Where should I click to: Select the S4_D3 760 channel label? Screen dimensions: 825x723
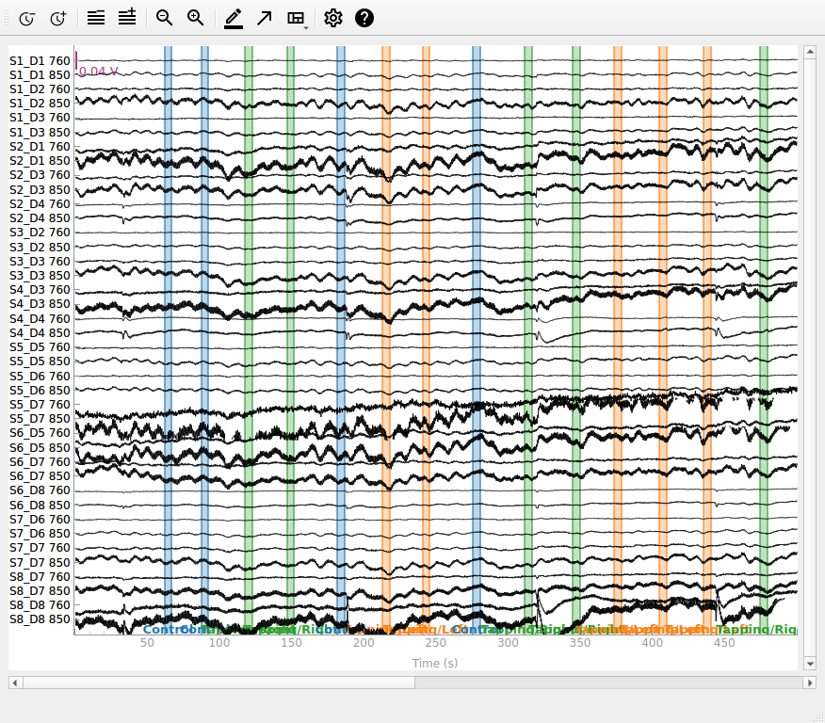tap(40, 290)
